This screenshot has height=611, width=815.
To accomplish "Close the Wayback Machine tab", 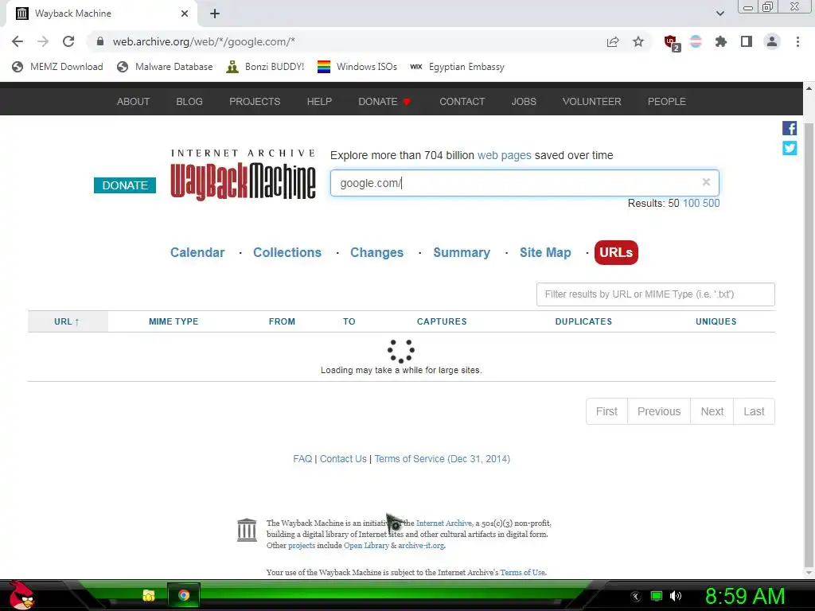I will [185, 14].
